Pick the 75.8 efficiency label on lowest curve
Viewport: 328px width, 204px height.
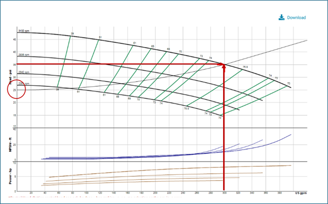(186, 109)
